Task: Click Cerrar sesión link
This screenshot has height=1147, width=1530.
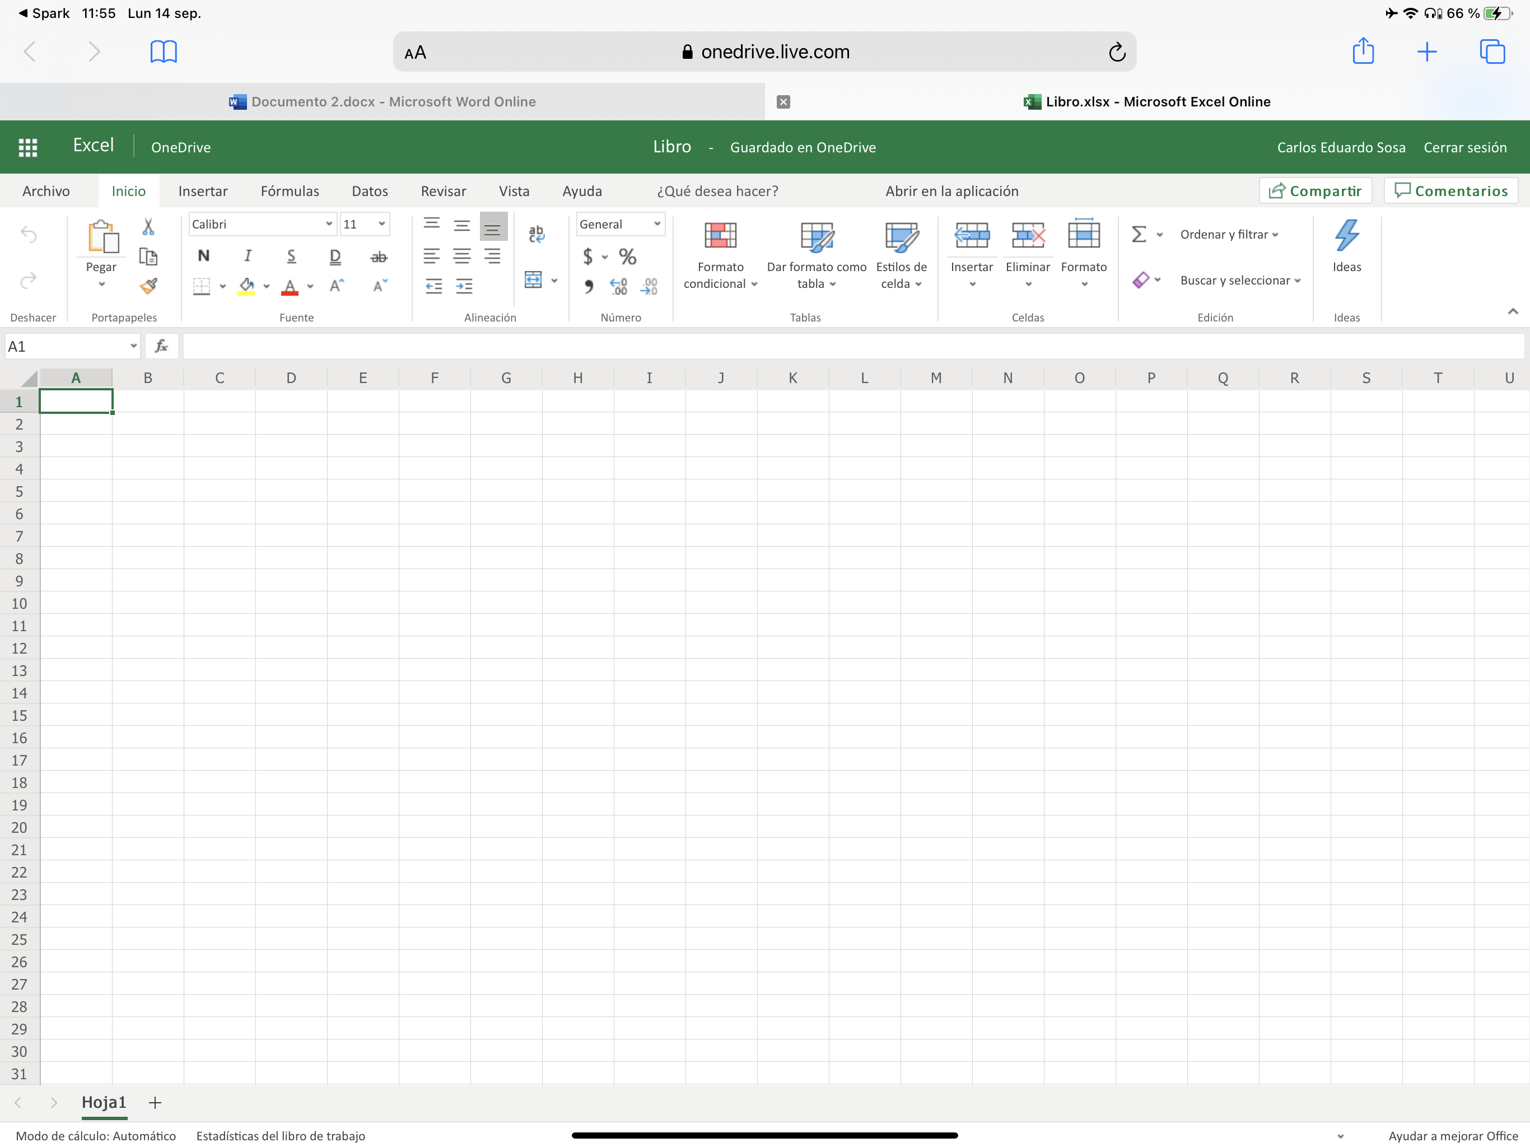Action: [x=1464, y=147]
